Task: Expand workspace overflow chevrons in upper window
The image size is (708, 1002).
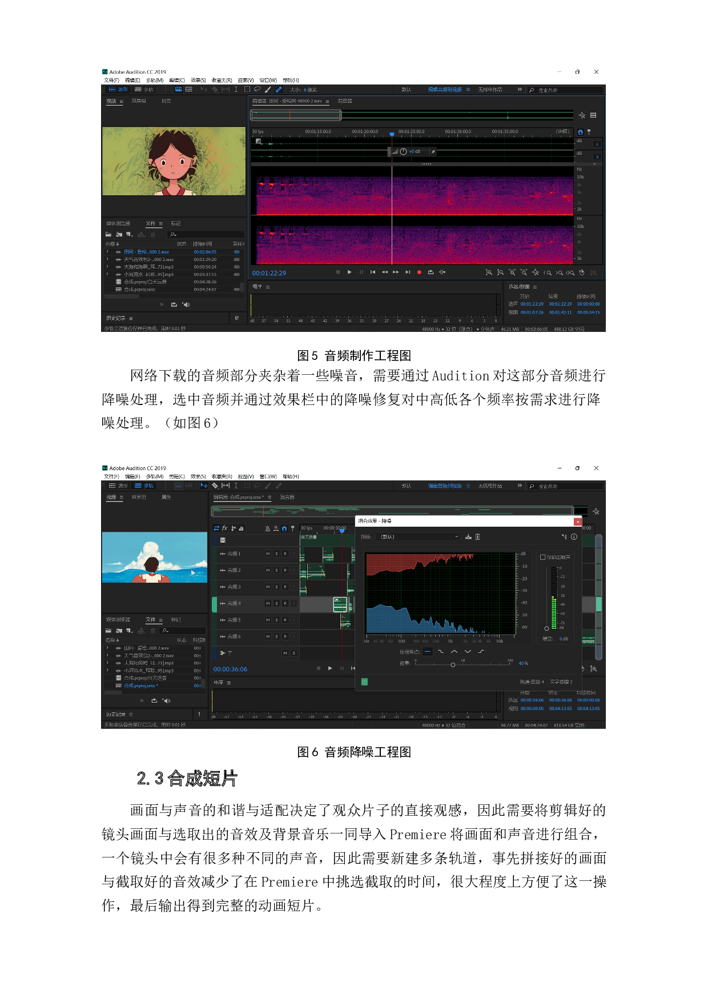Action: point(520,89)
